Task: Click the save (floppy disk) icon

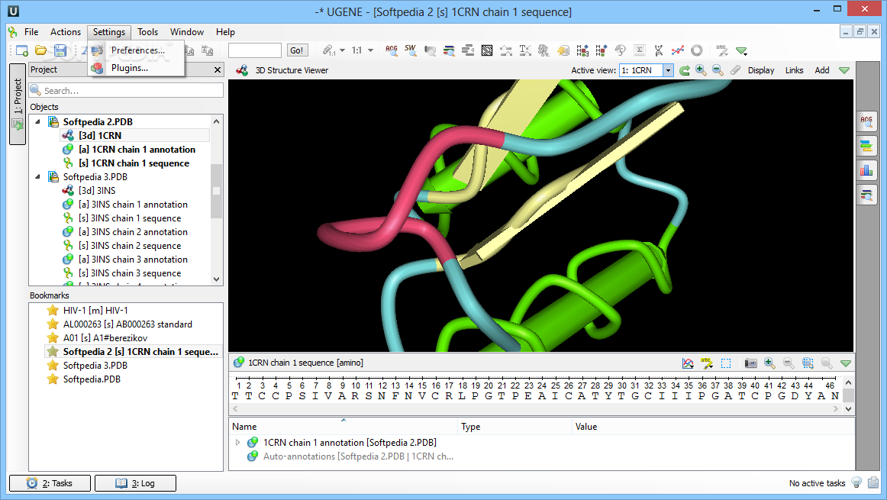Action: tap(60, 50)
